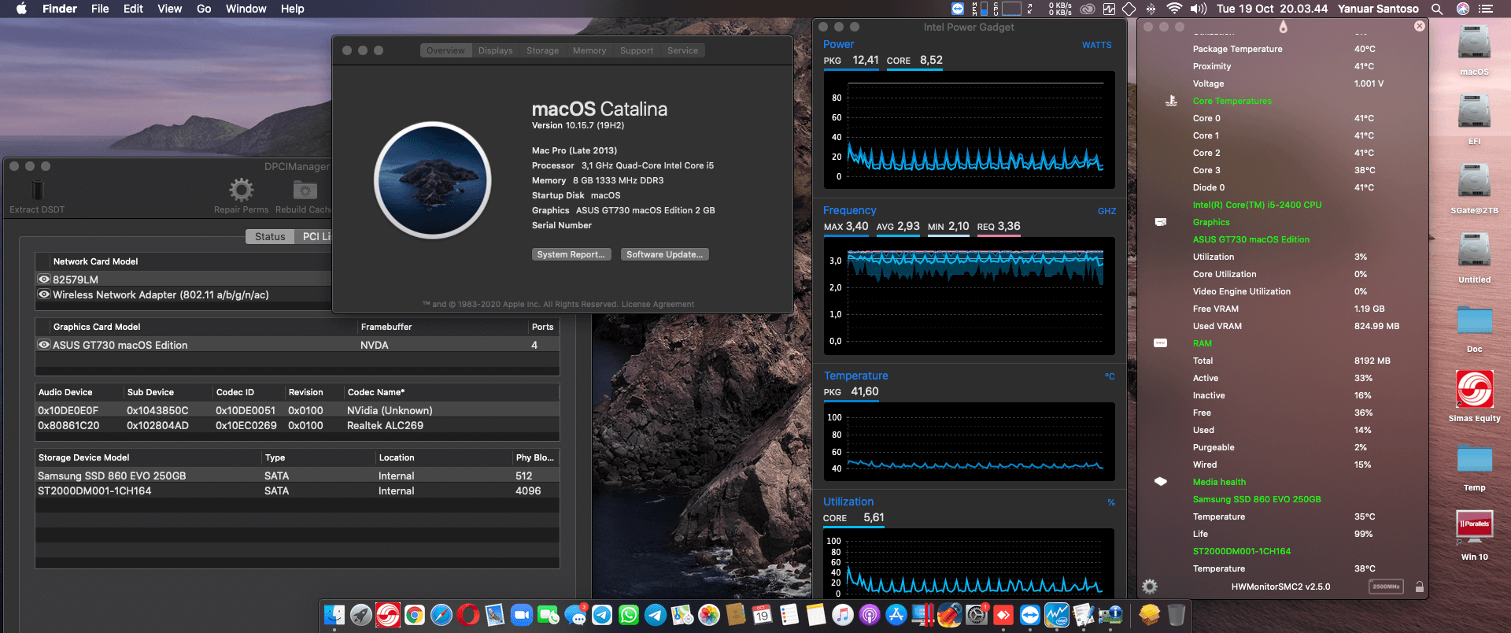The image size is (1511, 633).
Task: Click the lock icon in HWMonitorSMC2 footer
Action: (x=1419, y=587)
